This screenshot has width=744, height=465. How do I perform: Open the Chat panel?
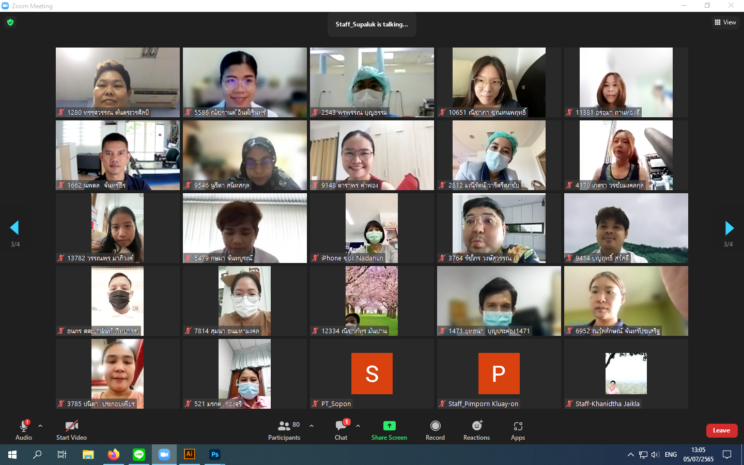[x=341, y=430]
